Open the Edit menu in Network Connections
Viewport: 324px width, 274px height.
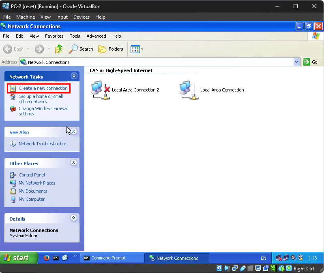tap(19, 36)
